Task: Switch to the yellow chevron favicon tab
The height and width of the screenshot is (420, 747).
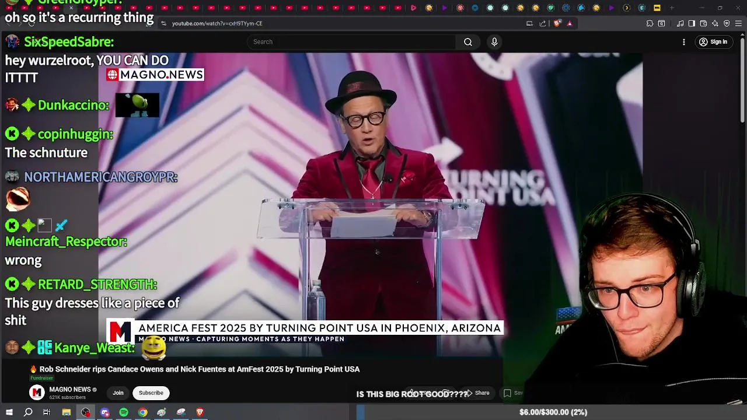Action: point(627,8)
